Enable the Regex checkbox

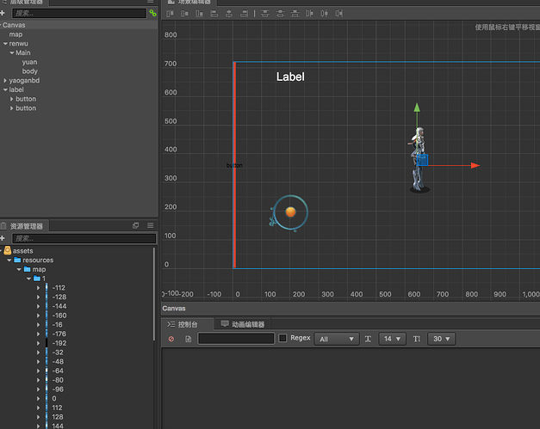point(282,339)
